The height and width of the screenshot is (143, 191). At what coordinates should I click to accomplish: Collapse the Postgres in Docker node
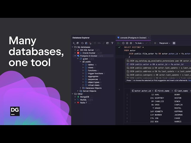pos(75,56)
